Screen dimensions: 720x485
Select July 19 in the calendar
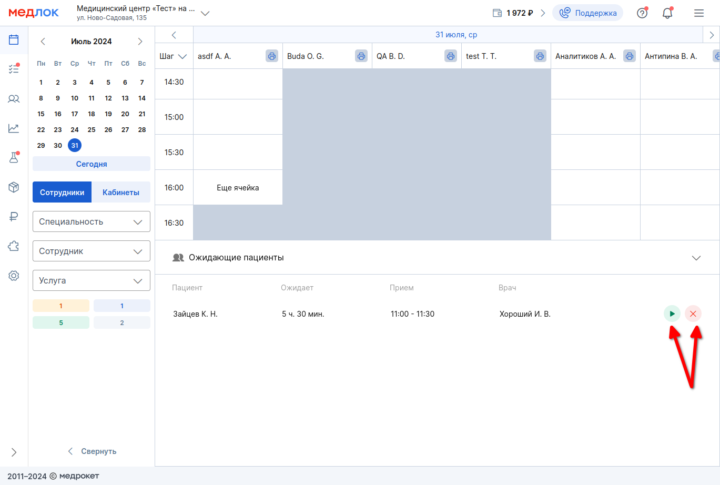108,114
